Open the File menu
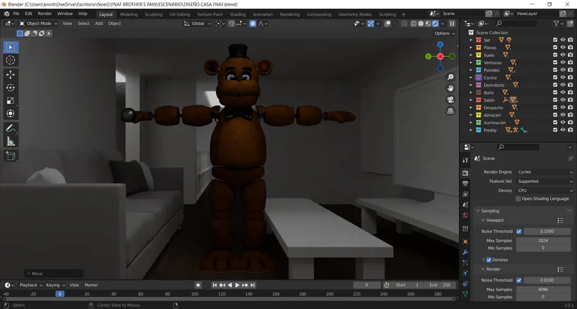577x309 pixels. pos(16,13)
